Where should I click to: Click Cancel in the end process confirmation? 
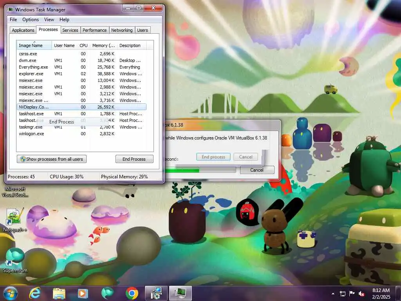pyautogui.click(x=246, y=157)
